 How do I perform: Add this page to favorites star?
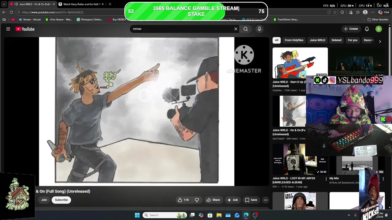(335, 12)
